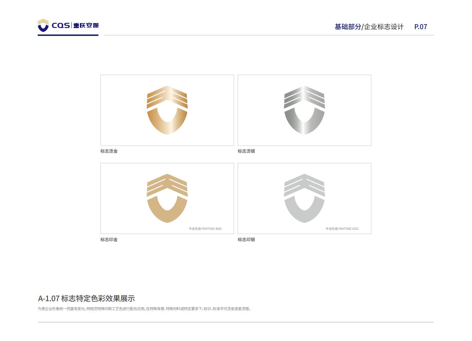Select the flat silver printed shield logo
The image size is (472, 341).
(304, 198)
